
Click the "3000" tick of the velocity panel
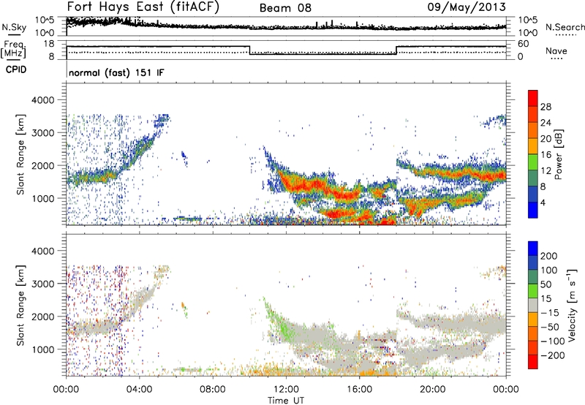pos(42,284)
